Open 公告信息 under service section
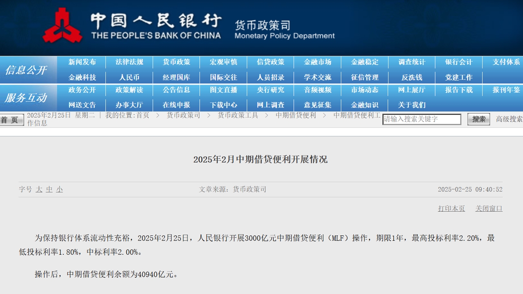 point(177,90)
